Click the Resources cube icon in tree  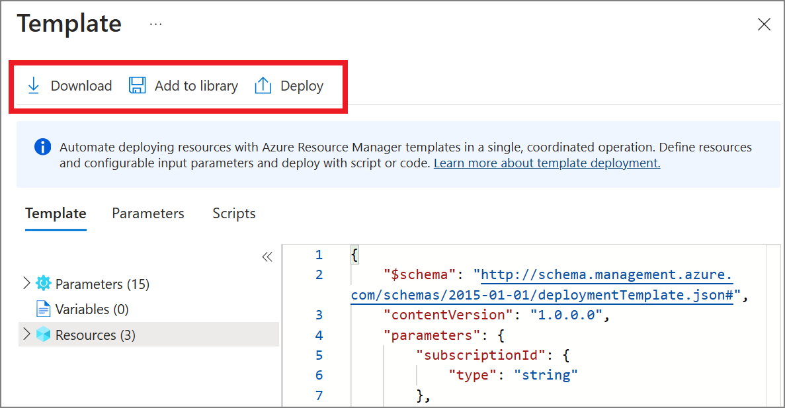click(44, 335)
